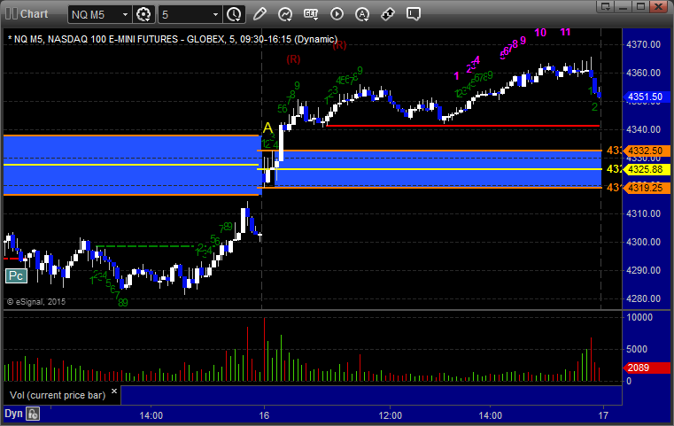This screenshot has width=674, height=426.
Task: Open the symbol settings gear menu
Action: (143, 15)
